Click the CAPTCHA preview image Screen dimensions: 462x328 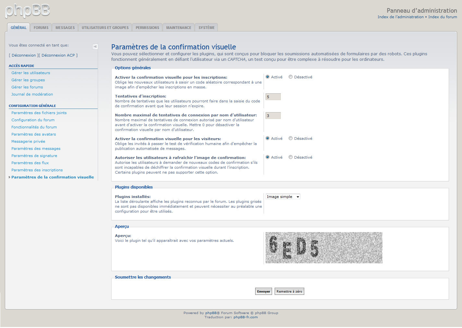pyautogui.click(x=324, y=248)
